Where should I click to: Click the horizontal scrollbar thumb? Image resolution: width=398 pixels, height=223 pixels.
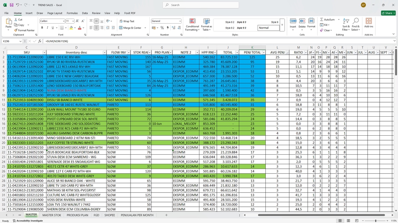pos(322,215)
